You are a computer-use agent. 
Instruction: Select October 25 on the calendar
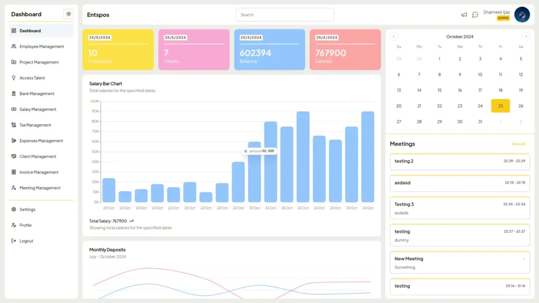(x=500, y=106)
